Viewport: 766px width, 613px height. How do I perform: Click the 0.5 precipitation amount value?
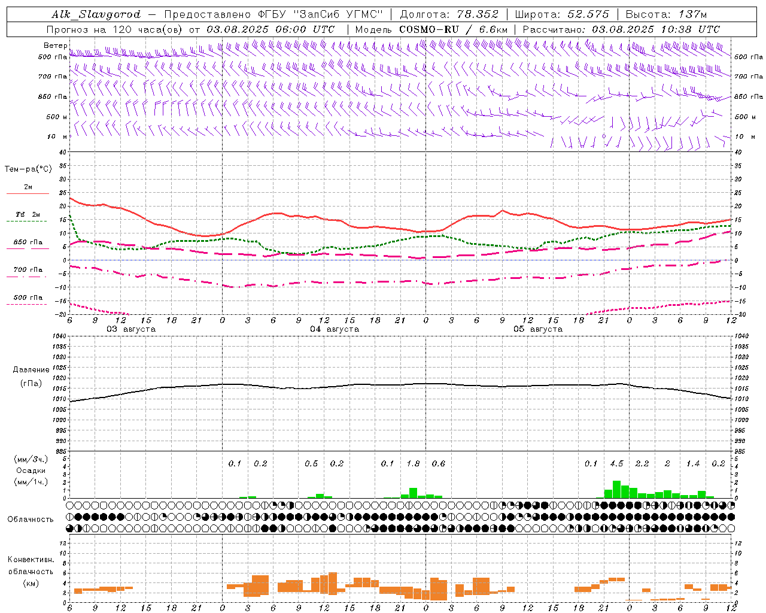pyautogui.click(x=311, y=463)
